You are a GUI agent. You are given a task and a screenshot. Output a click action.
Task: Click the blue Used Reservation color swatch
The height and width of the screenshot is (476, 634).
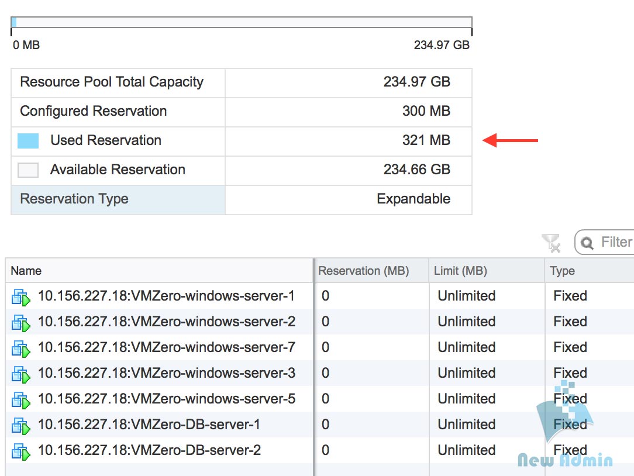click(x=28, y=141)
